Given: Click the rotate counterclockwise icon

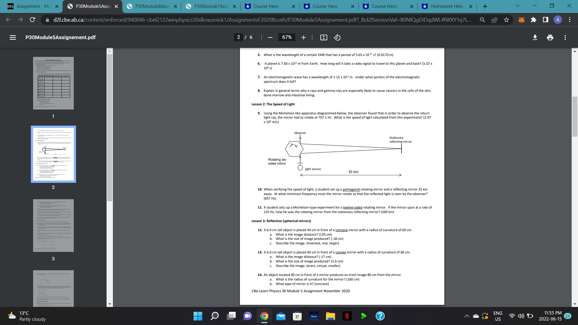Looking at the screenshot, I should pos(337,37).
